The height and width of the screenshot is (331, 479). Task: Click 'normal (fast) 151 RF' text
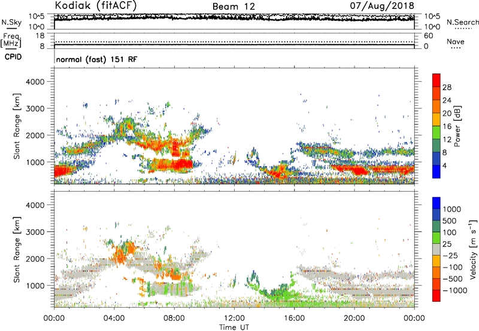pyautogui.click(x=96, y=59)
